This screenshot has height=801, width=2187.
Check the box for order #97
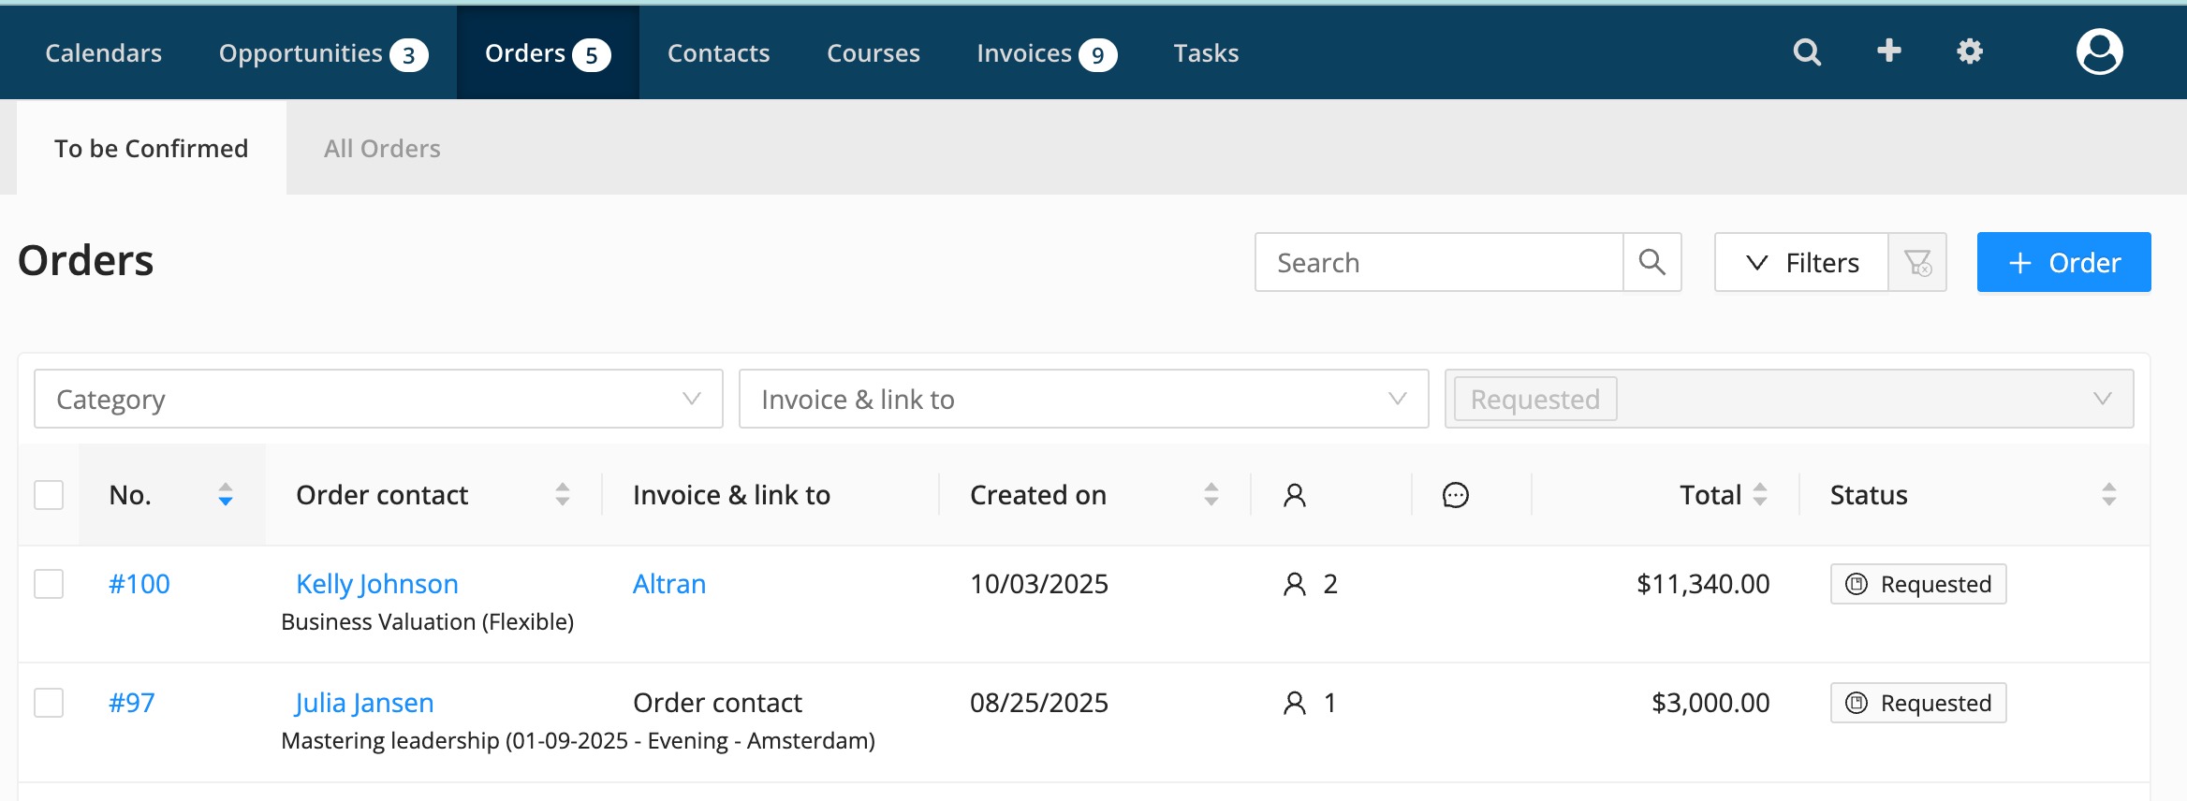coord(49,703)
